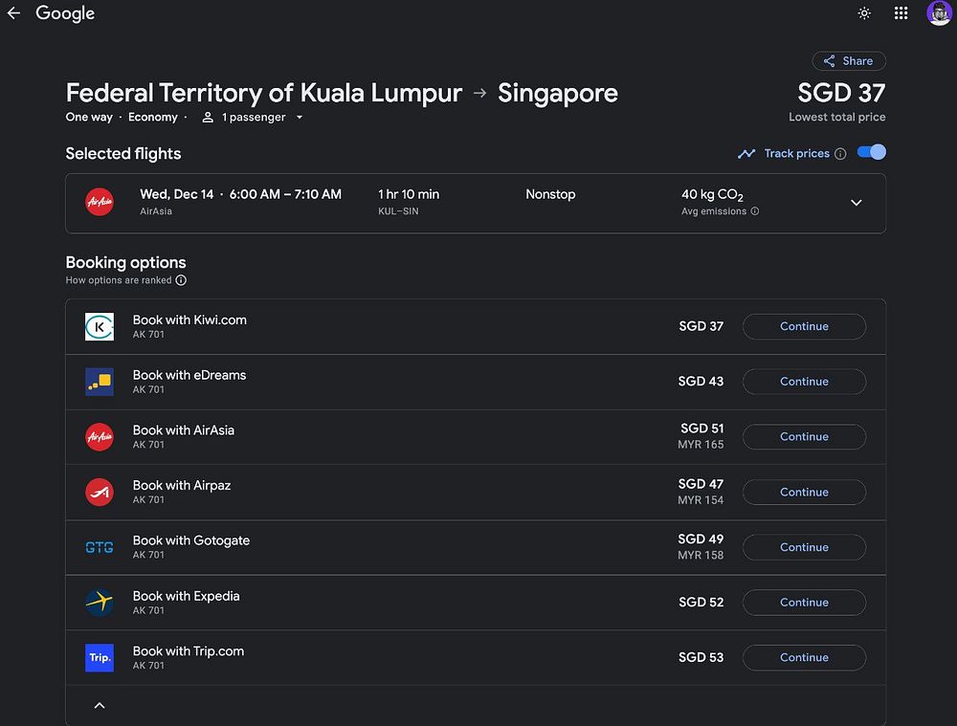Image resolution: width=957 pixels, height=726 pixels.
Task: Click the Trip.com logo icon
Action: click(x=100, y=658)
